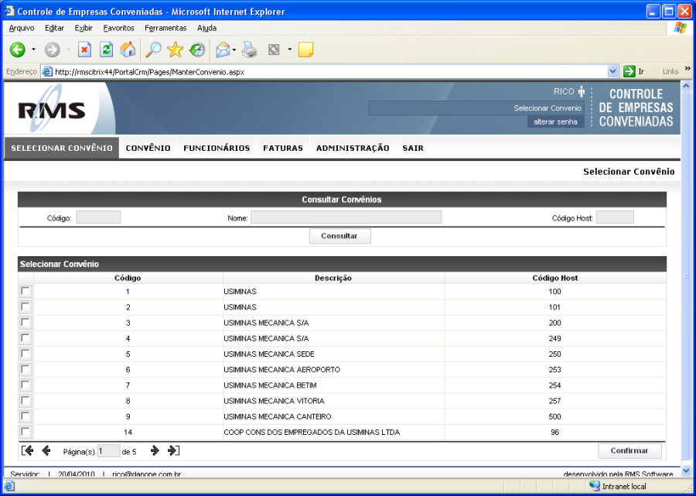This screenshot has height=496, width=696.
Task: Select the SELECIONAR CONVÊNIO tab
Action: click(x=62, y=148)
